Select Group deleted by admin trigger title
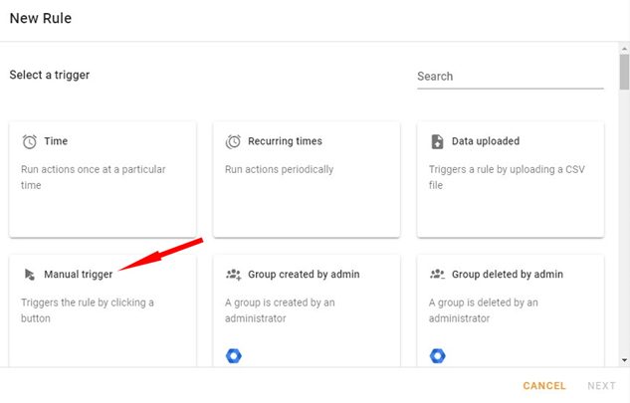The width and height of the screenshot is (630, 403). (x=508, y=274)
